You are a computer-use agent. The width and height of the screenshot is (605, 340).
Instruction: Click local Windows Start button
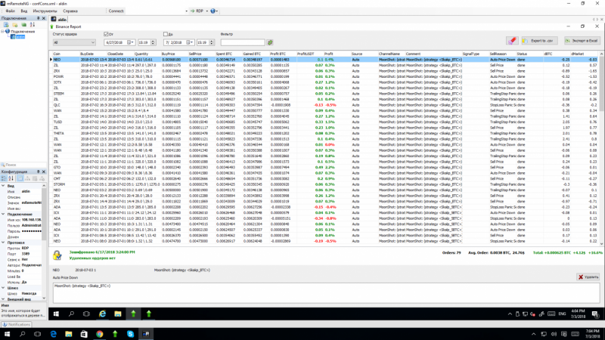click(x=7, y=334)
